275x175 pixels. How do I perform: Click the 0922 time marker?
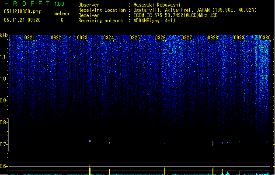[x=56, y=38]
